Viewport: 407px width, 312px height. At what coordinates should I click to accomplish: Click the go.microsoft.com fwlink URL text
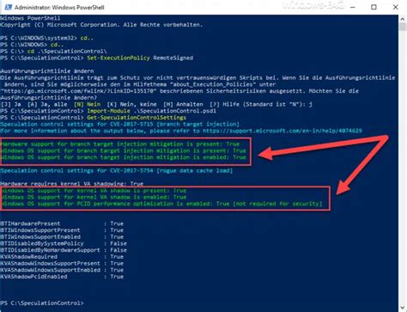tap(78, 91)
